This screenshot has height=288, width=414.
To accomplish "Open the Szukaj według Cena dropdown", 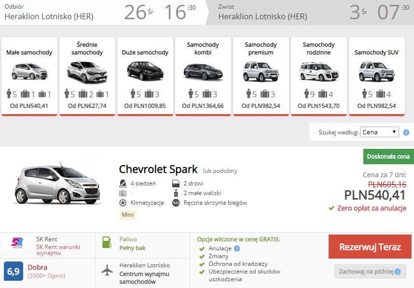I will 379,132.
